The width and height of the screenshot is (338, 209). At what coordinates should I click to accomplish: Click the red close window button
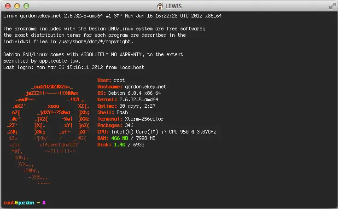pyautogui.click(x=8, y=6)
